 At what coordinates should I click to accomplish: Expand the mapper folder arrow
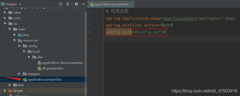pos(19,74)
